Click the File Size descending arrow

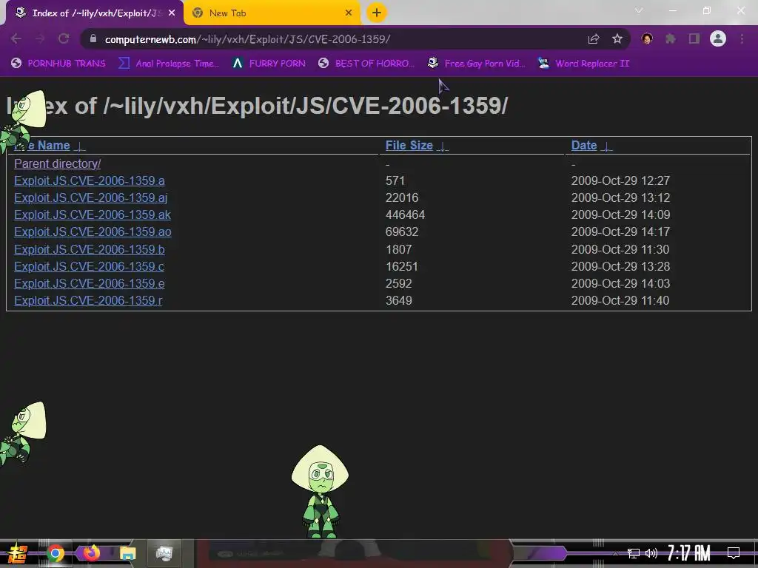coord(443,146)
